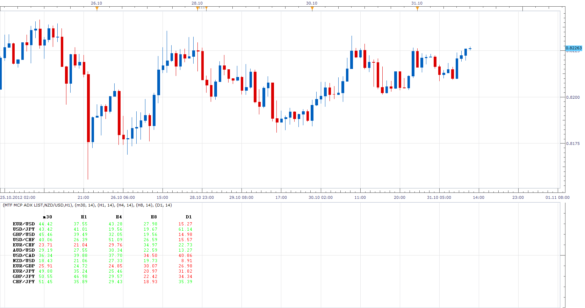Click the 01.11 08:00 time axis label
585x308 pixels.
pyautogui.click(x=557, y=197)
